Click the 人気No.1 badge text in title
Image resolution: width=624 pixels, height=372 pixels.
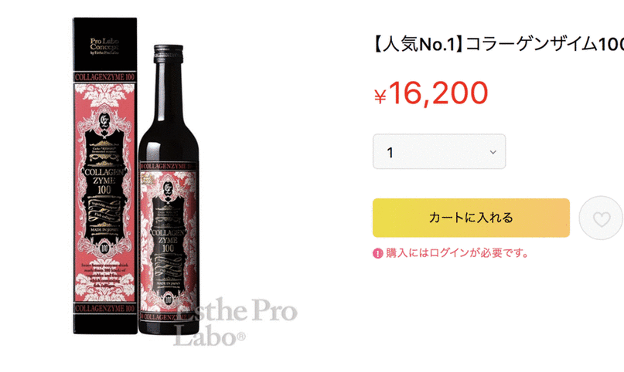[x=418, y=44]
